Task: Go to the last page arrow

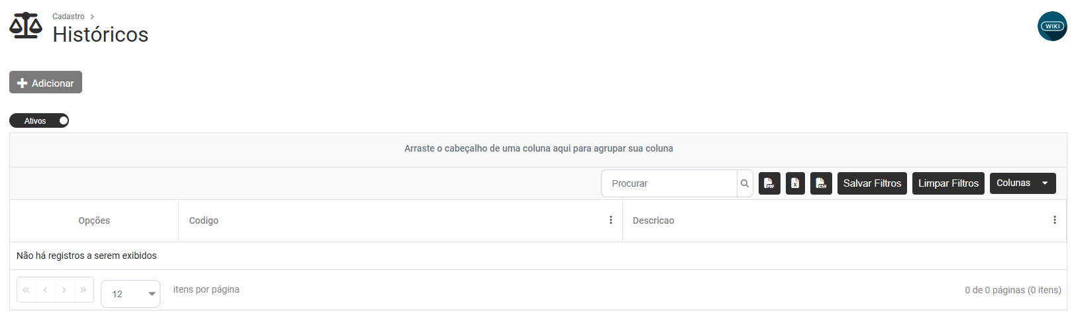Action: (x=83, y=290)
